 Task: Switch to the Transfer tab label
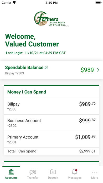pyautogui.click(x=33, y=178)
